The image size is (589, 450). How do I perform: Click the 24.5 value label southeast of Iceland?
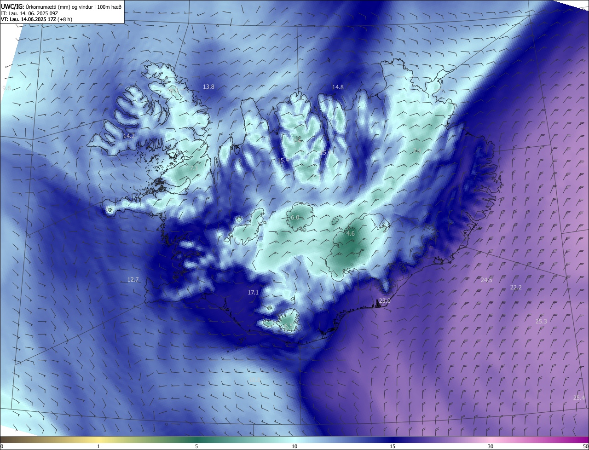tap(486, 280)
